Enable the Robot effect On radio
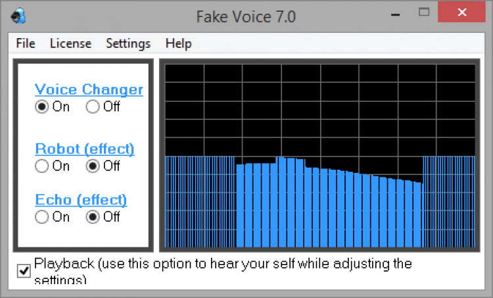The image size is (493, 298). point(42,166)
